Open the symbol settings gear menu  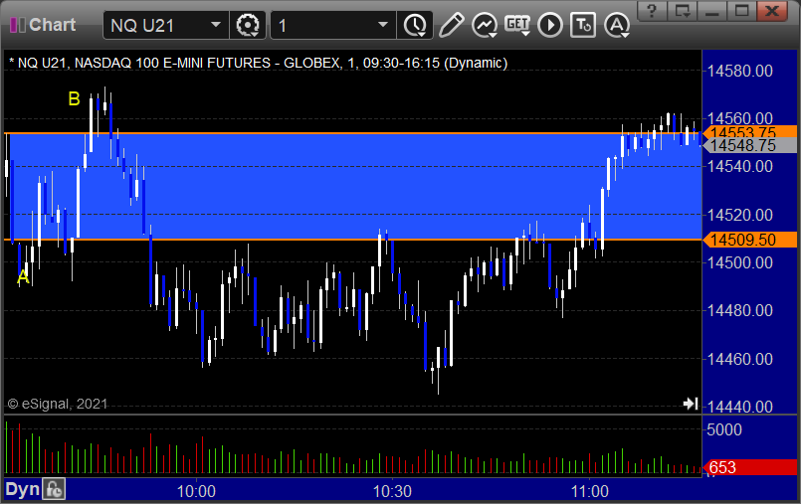tap(248, 25)
